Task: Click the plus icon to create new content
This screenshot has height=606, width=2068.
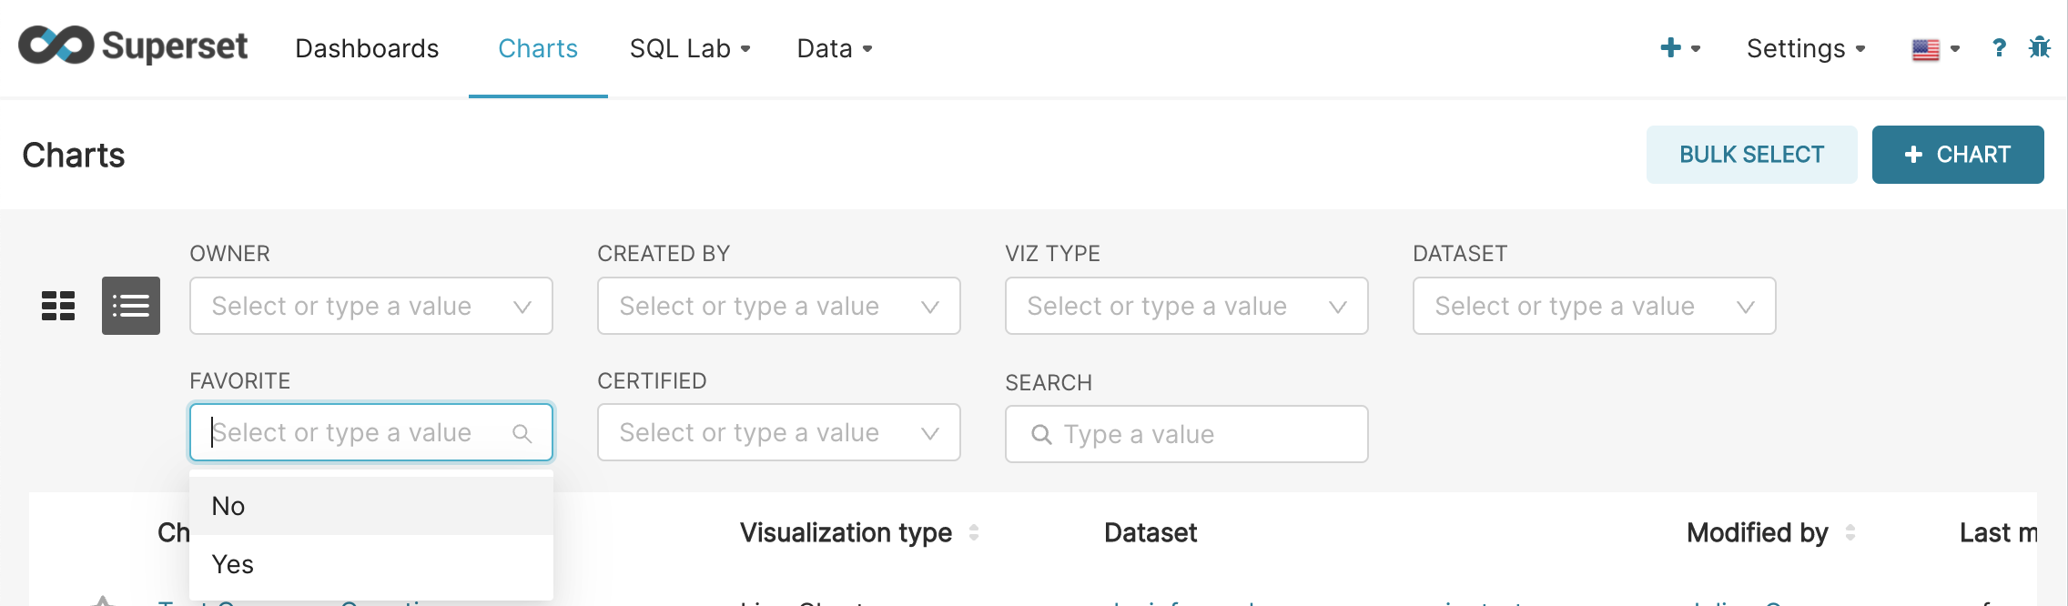Action: coord(1671,47)
